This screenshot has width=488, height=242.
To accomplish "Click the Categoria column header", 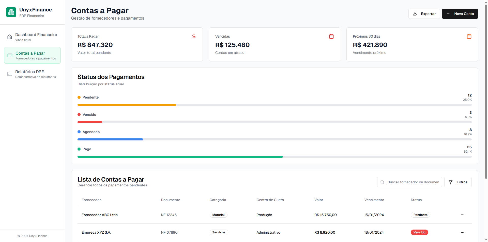I will coord(218,200).
